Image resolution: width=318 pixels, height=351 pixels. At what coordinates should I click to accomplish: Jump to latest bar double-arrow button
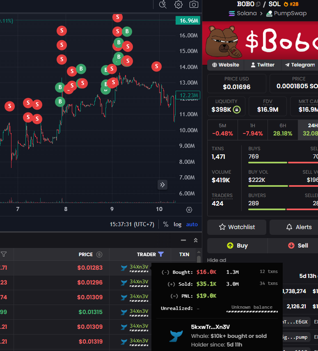click(162, 185)
